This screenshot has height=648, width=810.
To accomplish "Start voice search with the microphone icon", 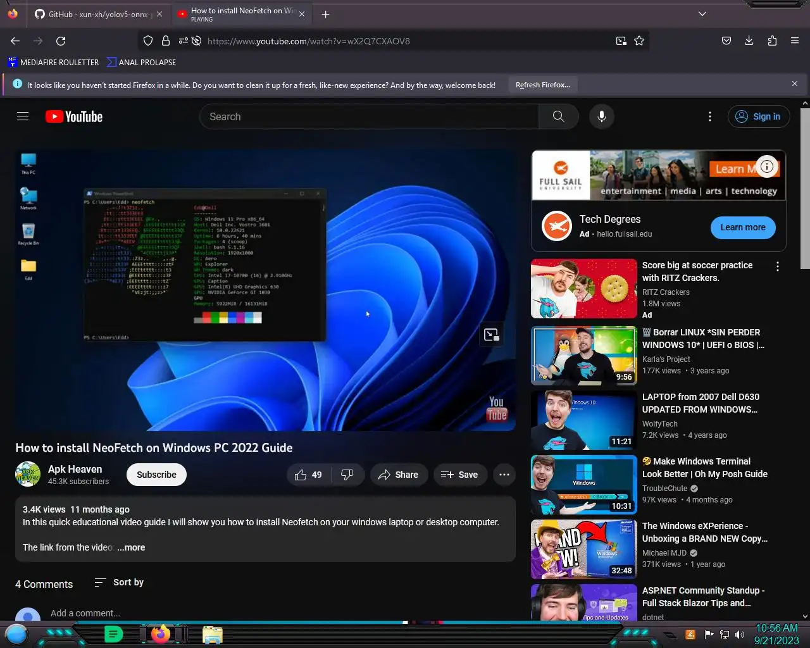I will (x=602, y=116).
